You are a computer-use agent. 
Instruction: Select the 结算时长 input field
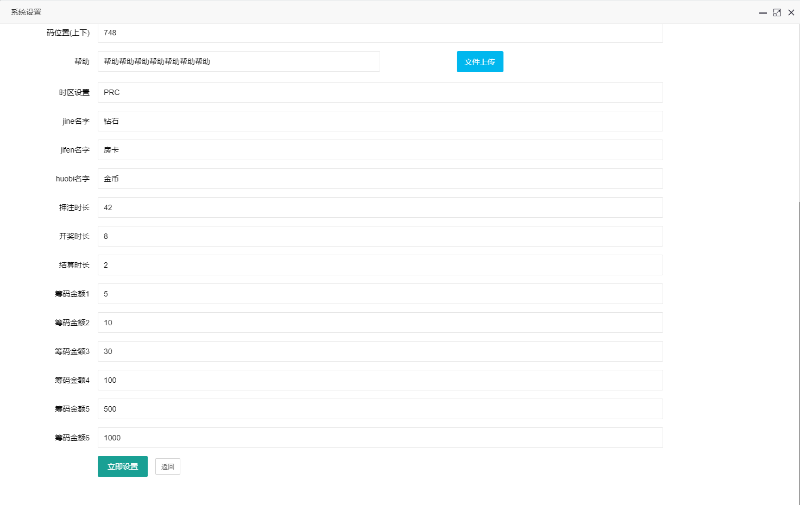(380, 265)
